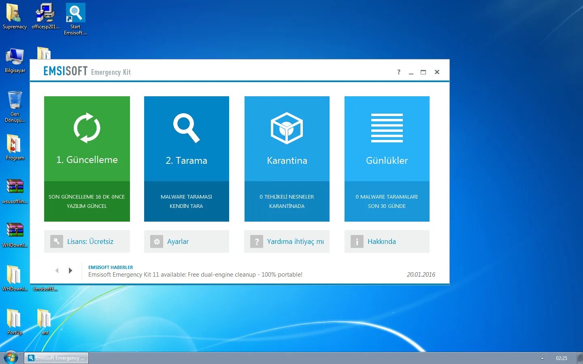
Task: Open Emergency Kit 11 news headline
Action: tap(195, 275)
